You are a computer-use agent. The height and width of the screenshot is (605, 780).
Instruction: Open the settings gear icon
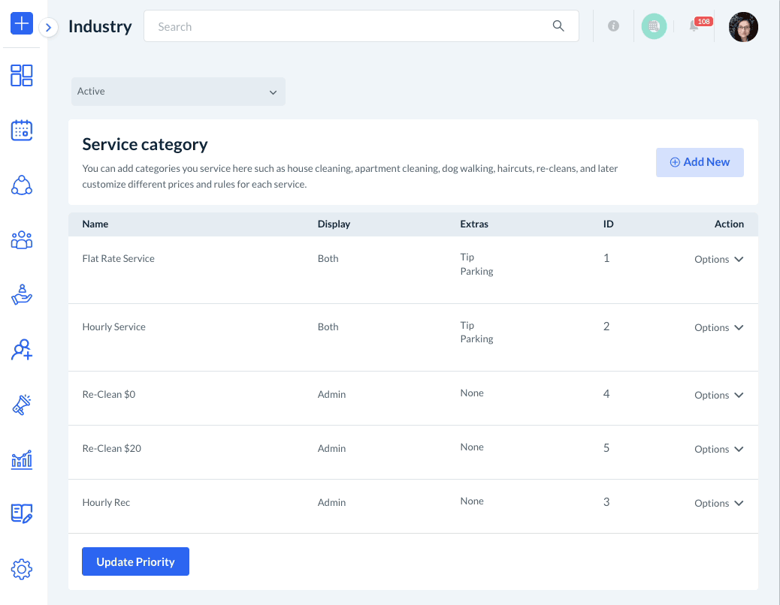(x=22, y=569)
